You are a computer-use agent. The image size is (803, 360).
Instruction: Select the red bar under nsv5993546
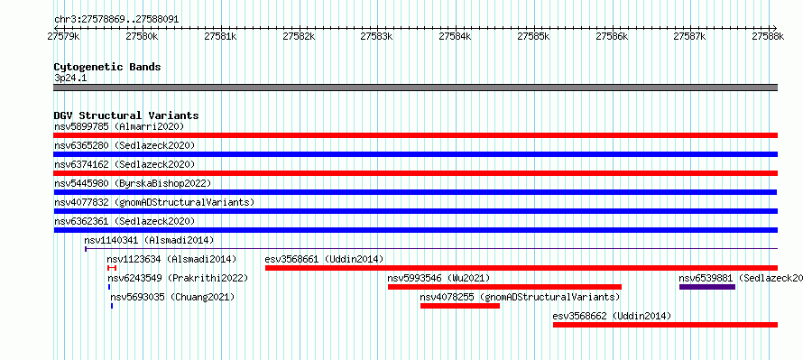point(504,287)
